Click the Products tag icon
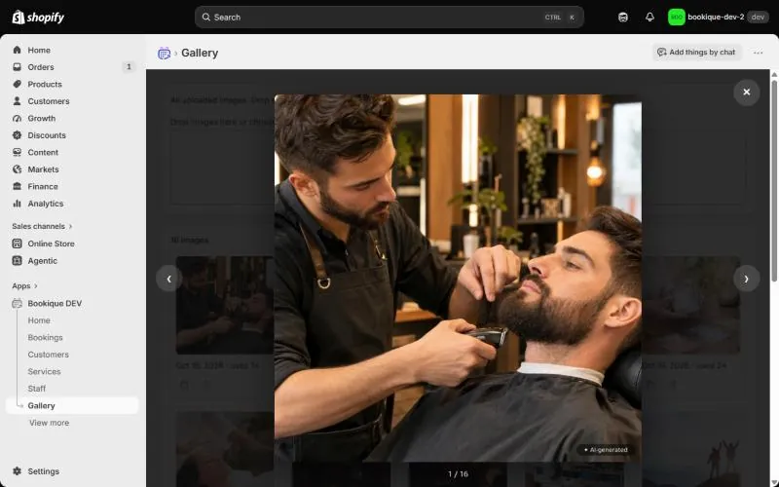 pos(17,84)
